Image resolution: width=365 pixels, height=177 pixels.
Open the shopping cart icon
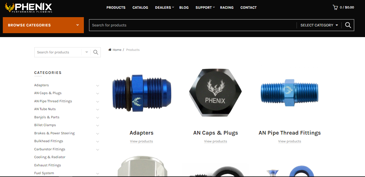335,7
